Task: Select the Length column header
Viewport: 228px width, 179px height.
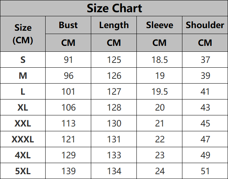Action: click(x=114, y=26)
